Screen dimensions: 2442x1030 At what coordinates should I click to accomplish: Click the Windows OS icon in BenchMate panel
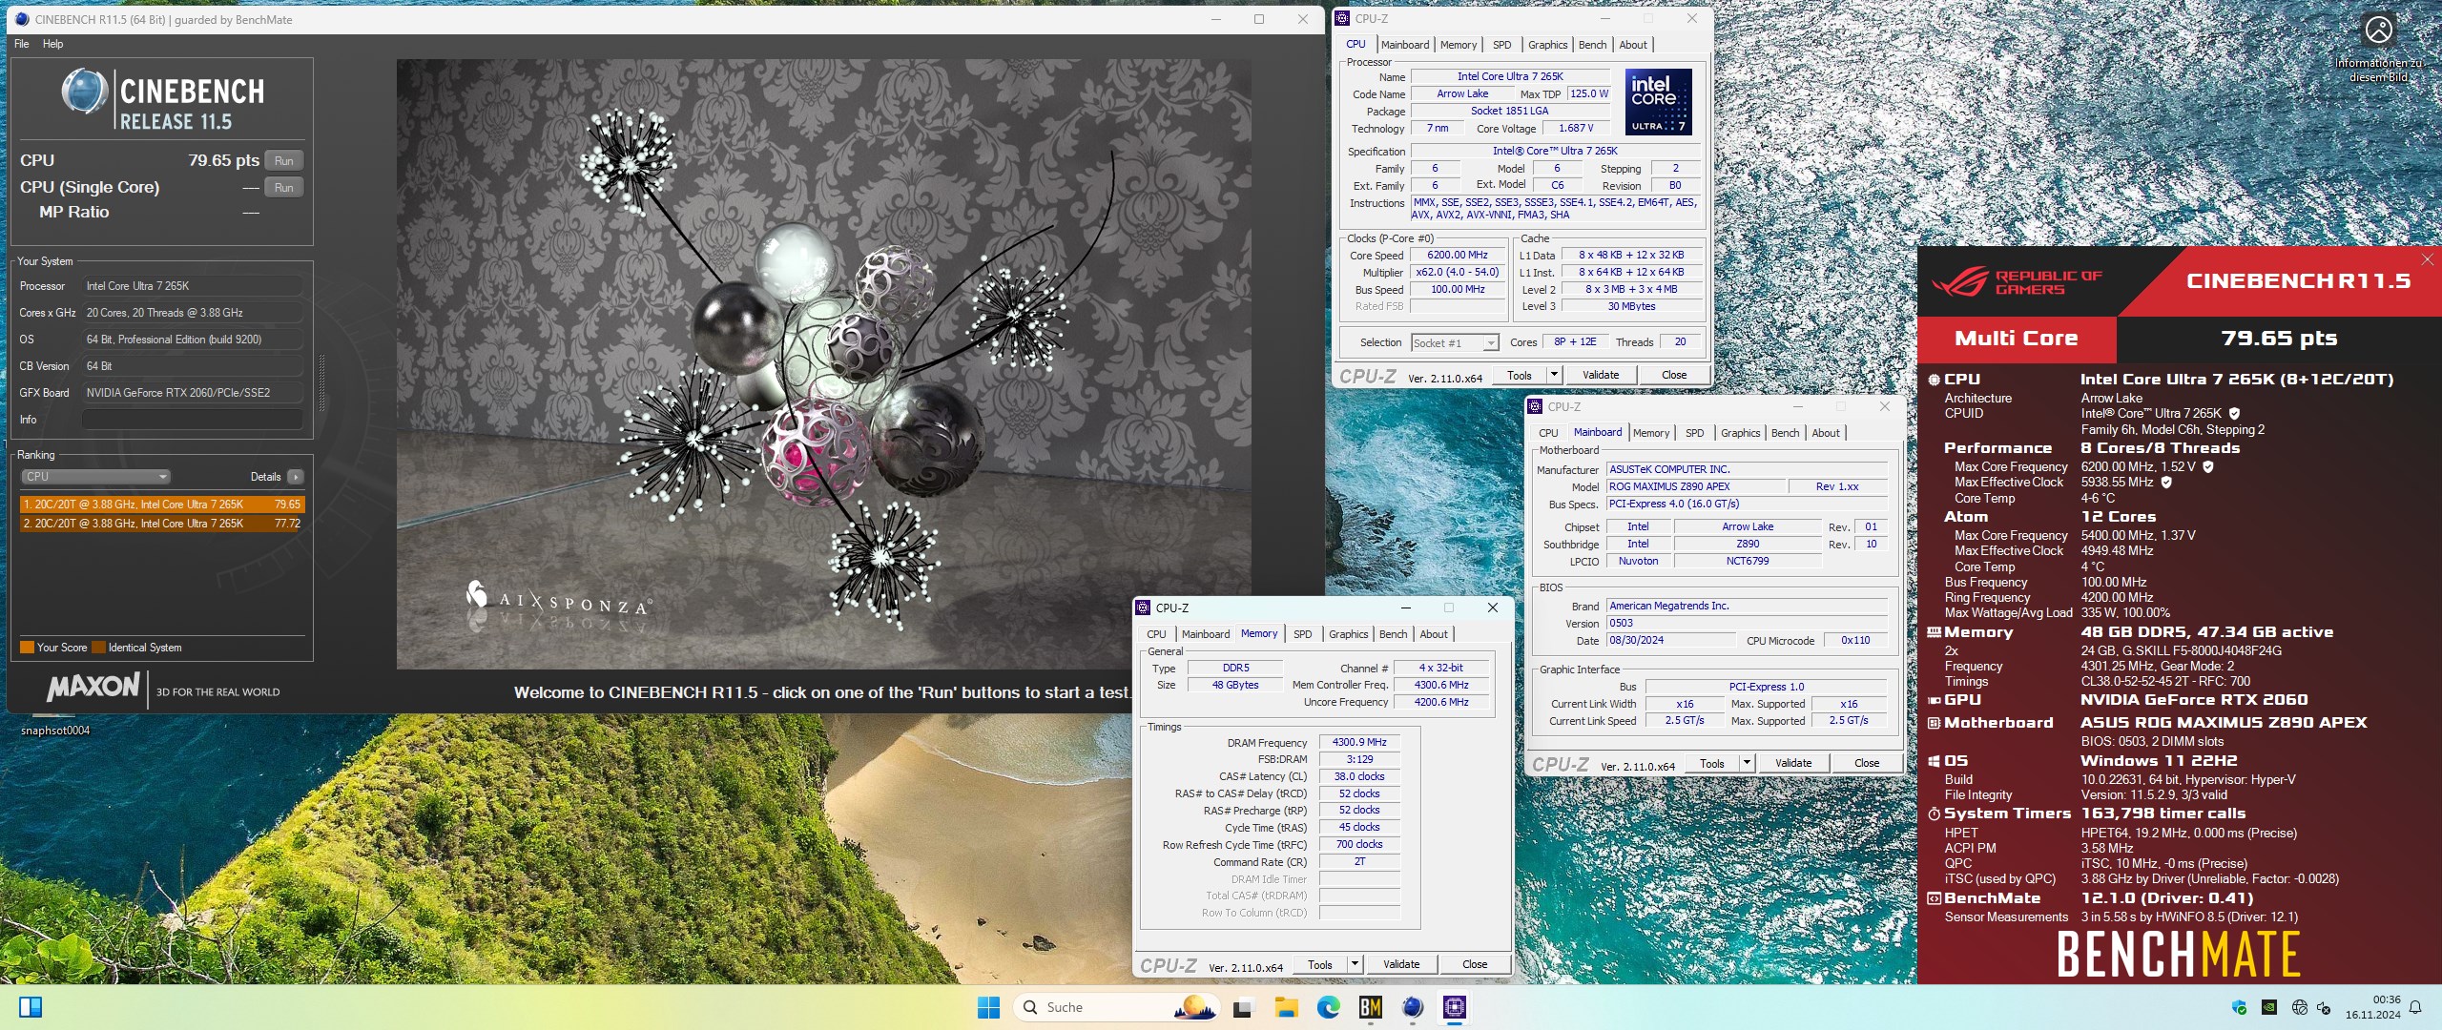pyautogui.click(x=1934, y=761)
